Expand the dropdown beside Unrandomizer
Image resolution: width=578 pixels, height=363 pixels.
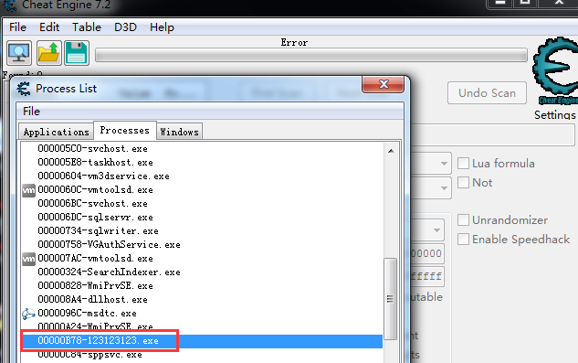tap(436, 230)
